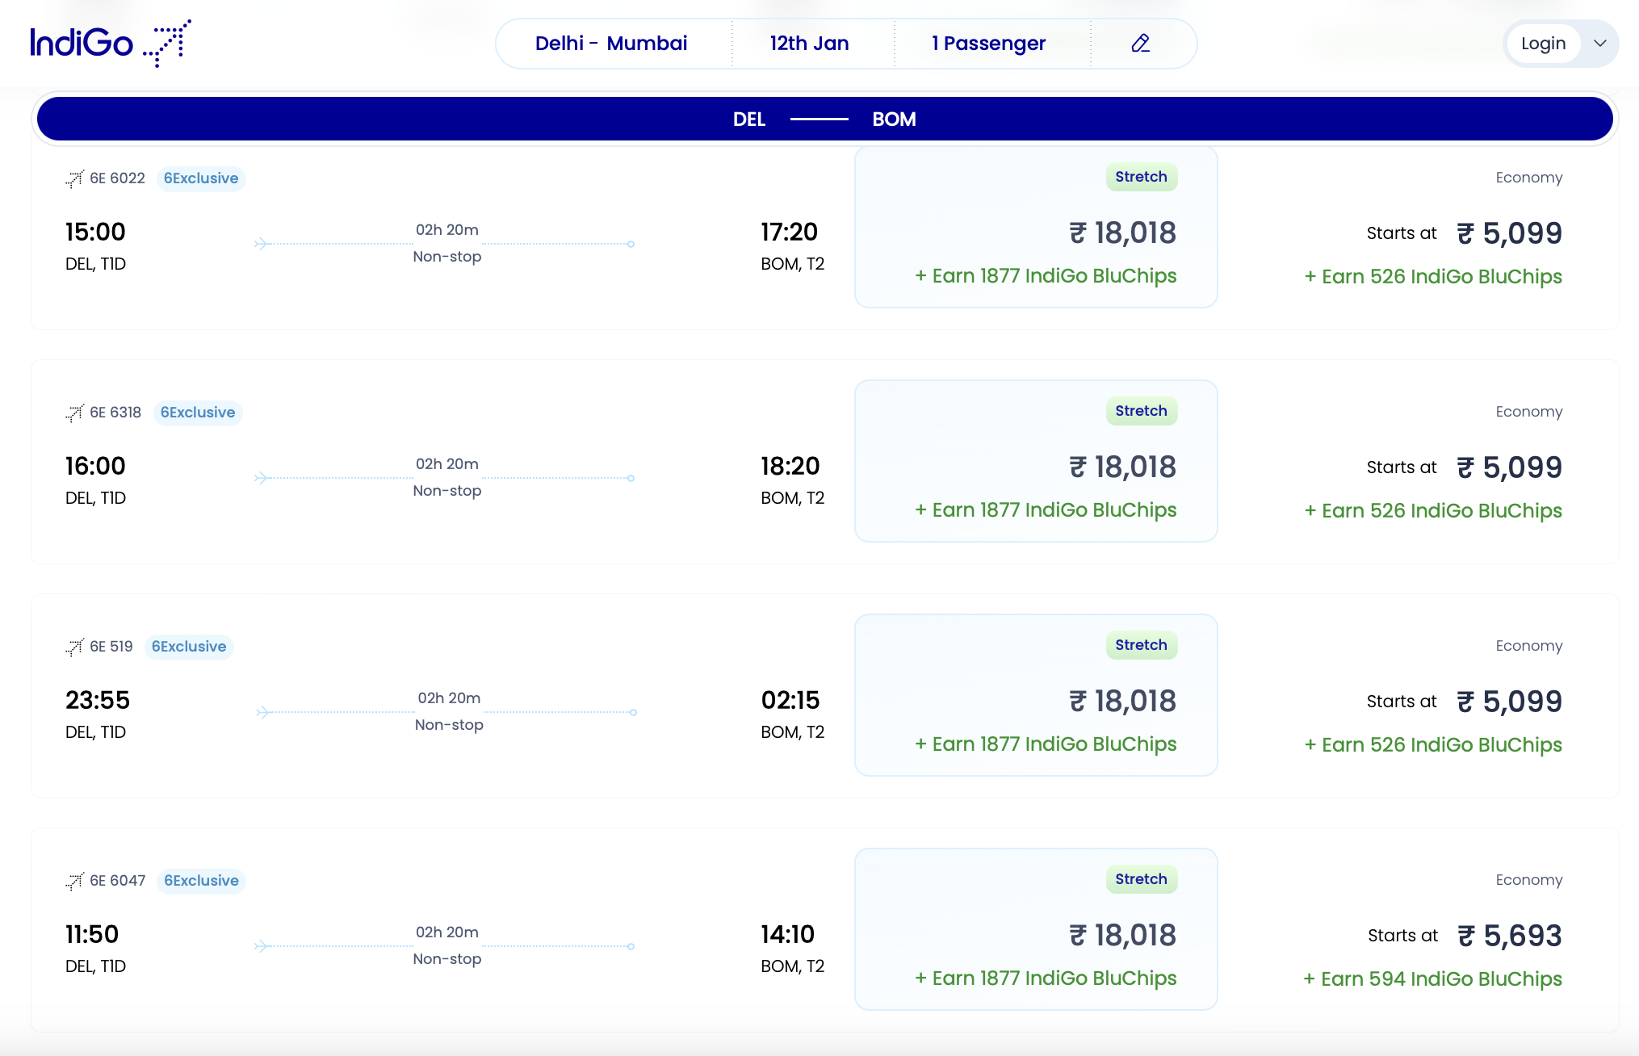This screenshot has width=1639, height=1056.
Task: Click the Non-stop flight duration line on 6E 519
Action: [x=446, y=711]
